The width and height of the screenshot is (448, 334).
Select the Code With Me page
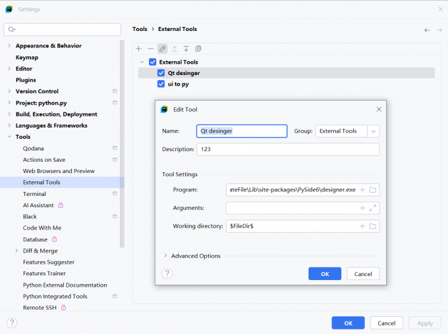pyautogui.click(x=42, y=228)
